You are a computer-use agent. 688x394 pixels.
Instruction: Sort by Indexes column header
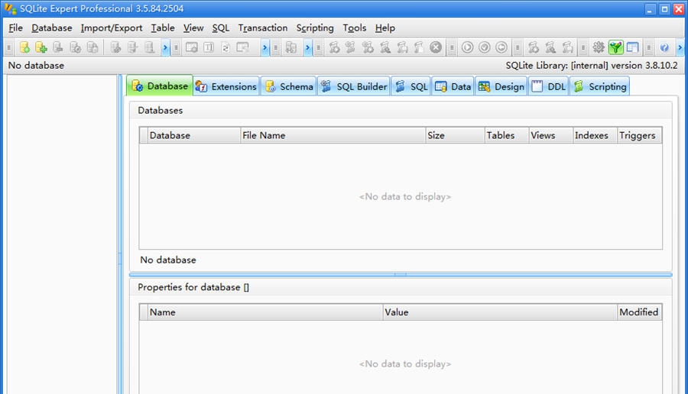(595, 135)
